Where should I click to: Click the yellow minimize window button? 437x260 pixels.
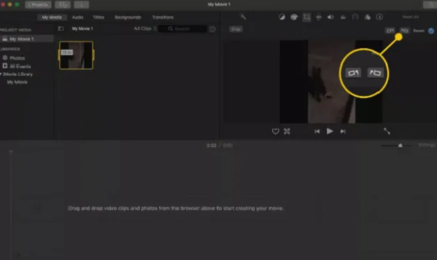click(x=10, y=4)
